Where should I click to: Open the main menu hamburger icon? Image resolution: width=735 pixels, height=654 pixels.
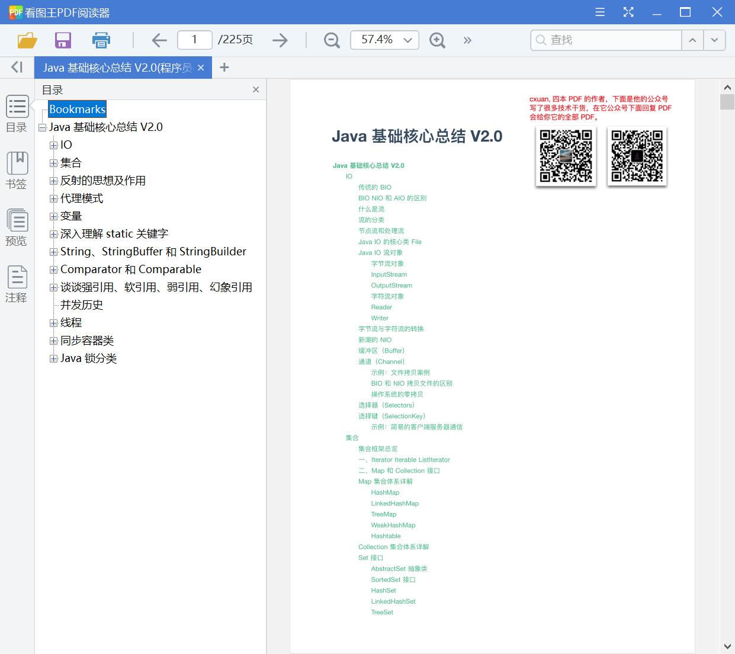point(600,12)
